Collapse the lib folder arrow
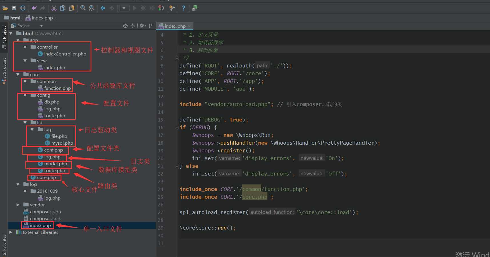Image resolution: width=490 pixels, height=257 pixels. click(x=25, y=122)
